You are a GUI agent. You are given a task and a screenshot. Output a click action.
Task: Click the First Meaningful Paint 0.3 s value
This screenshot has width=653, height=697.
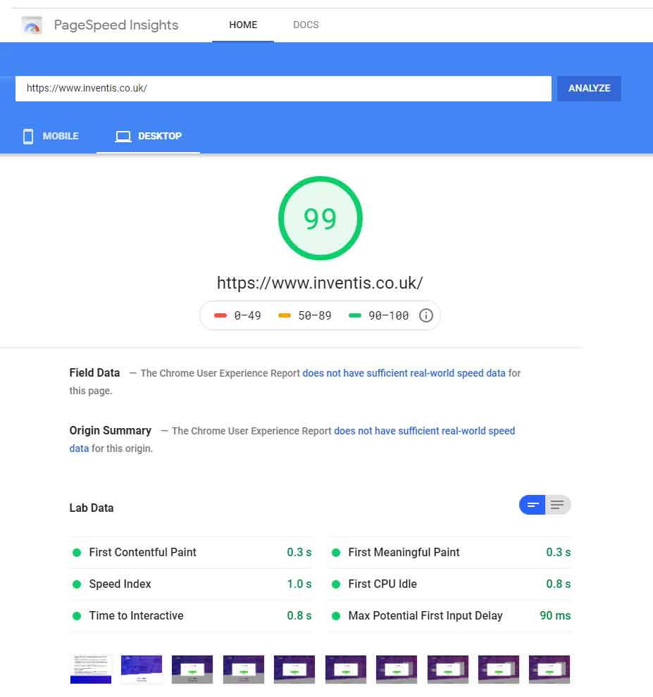pyautogui.click(x=558, y=553)
